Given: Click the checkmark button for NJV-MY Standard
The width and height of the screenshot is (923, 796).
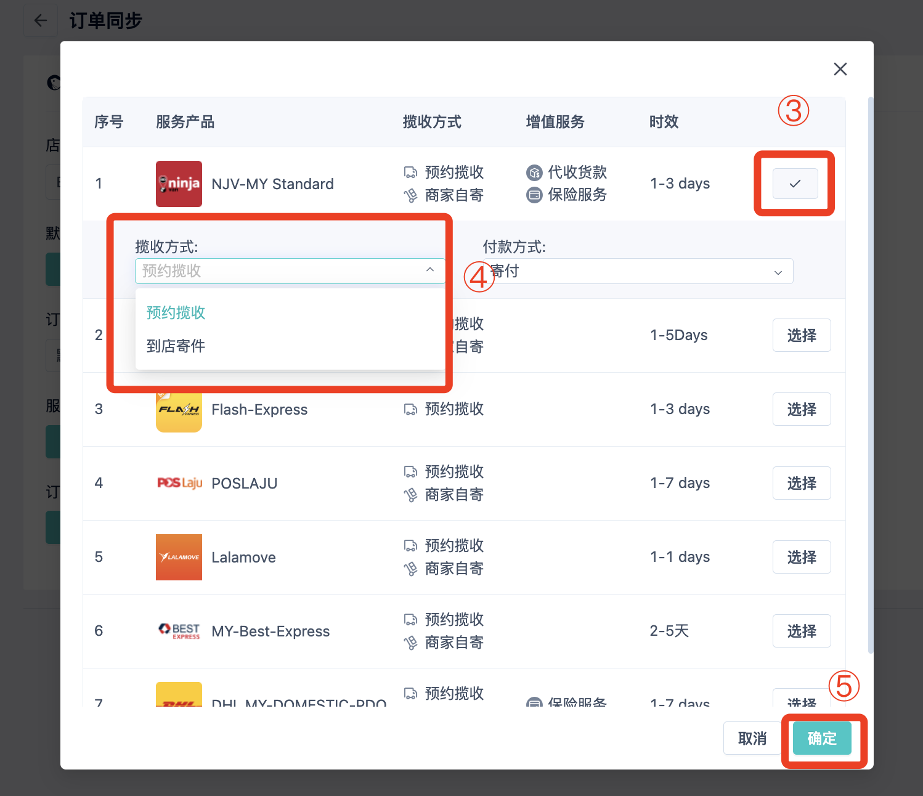Looking at the screenshot, I should (795, 184).
